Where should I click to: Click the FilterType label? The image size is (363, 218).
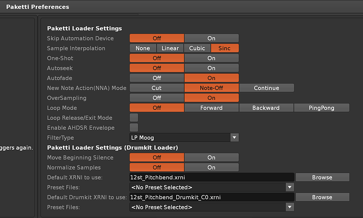point(60,138)
